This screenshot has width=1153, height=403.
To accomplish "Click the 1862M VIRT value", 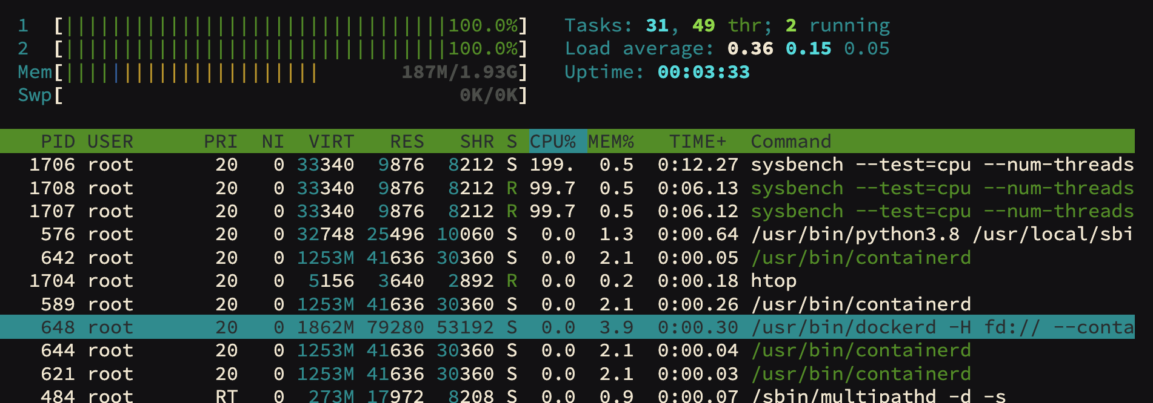I will pos(326,327).
